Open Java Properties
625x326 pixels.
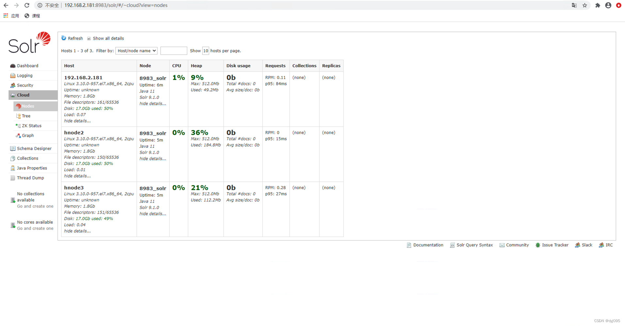[x=32, y=168]
